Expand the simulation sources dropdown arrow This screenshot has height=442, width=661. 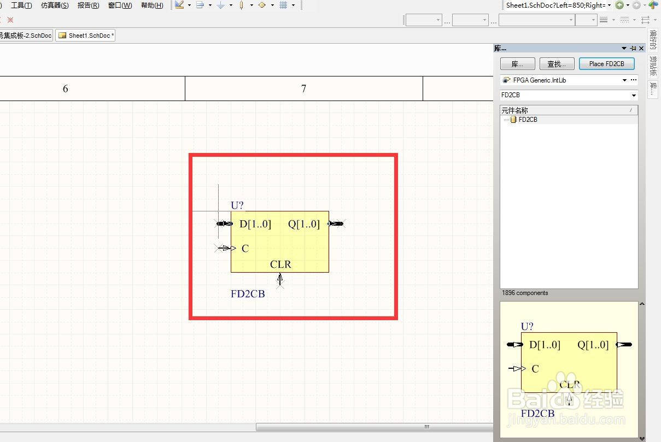point(272,5)
